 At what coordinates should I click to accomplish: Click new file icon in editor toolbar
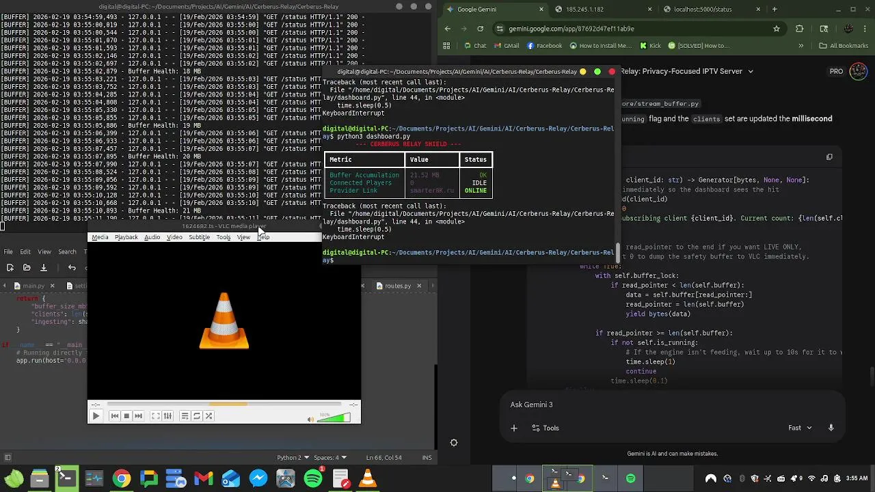coord(10,268)
